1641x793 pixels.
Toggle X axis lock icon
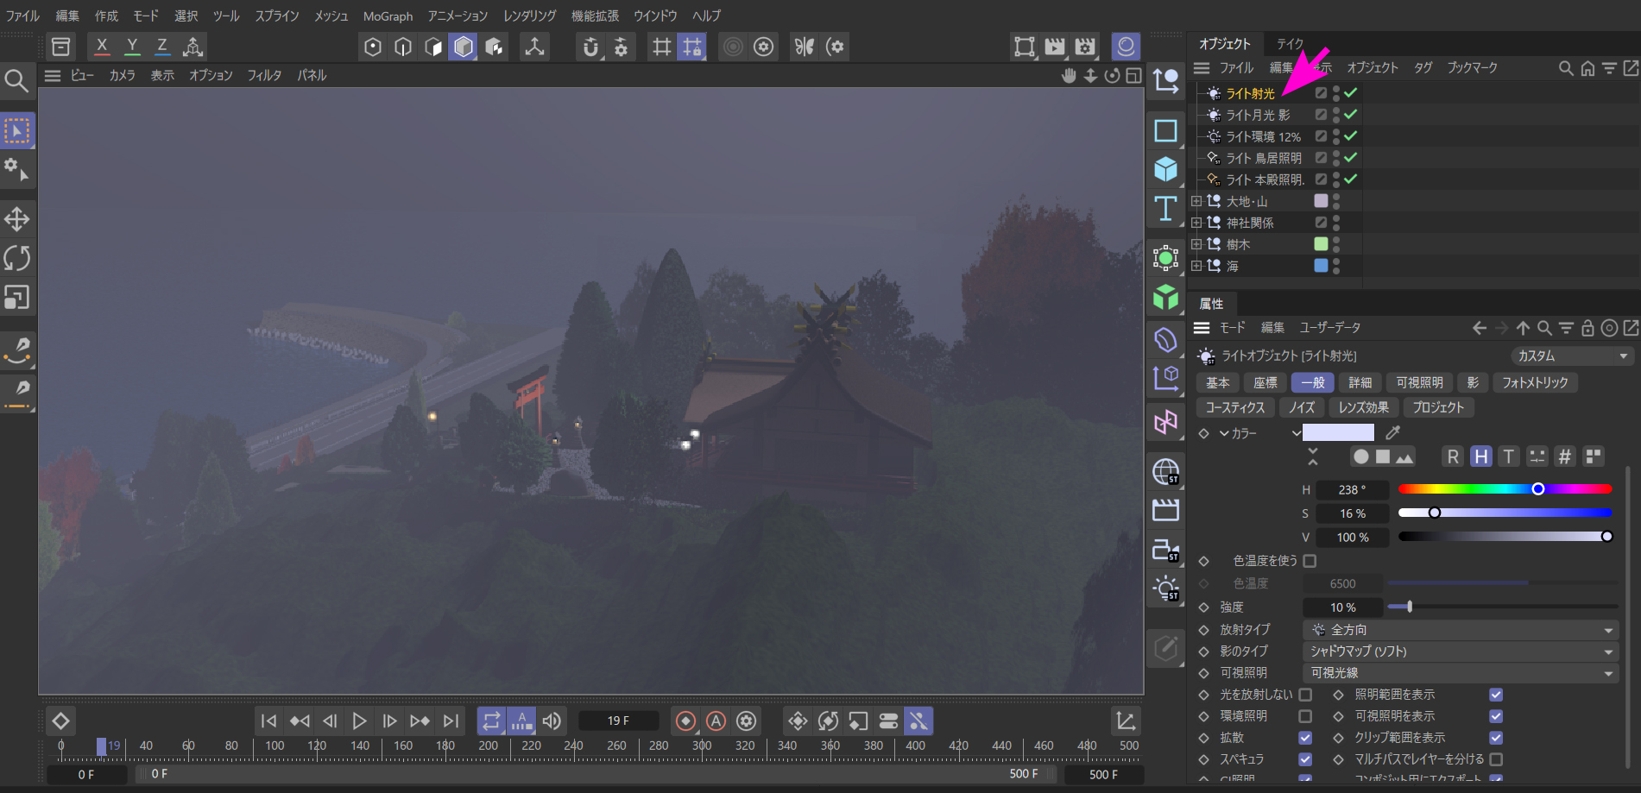(x=102, y=47)
